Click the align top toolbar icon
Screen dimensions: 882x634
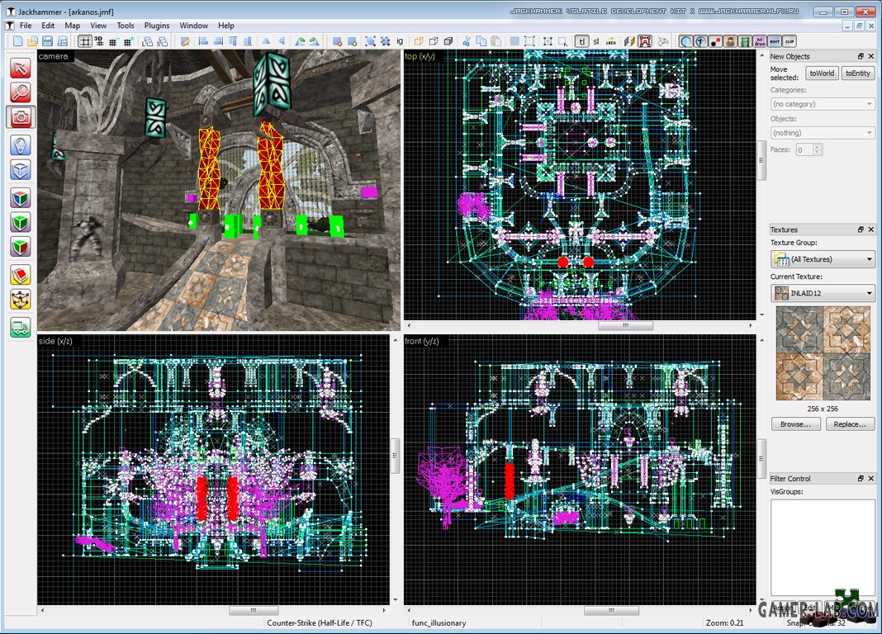(x=232, y=41)
